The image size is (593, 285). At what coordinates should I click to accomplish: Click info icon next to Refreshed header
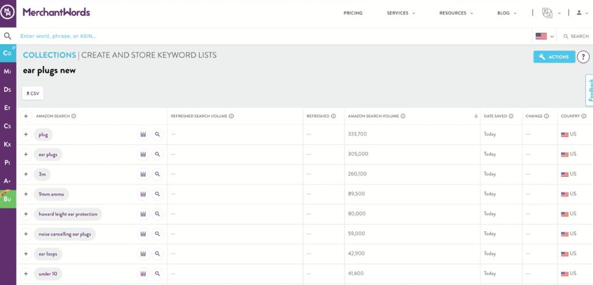(x=333, y=116)
